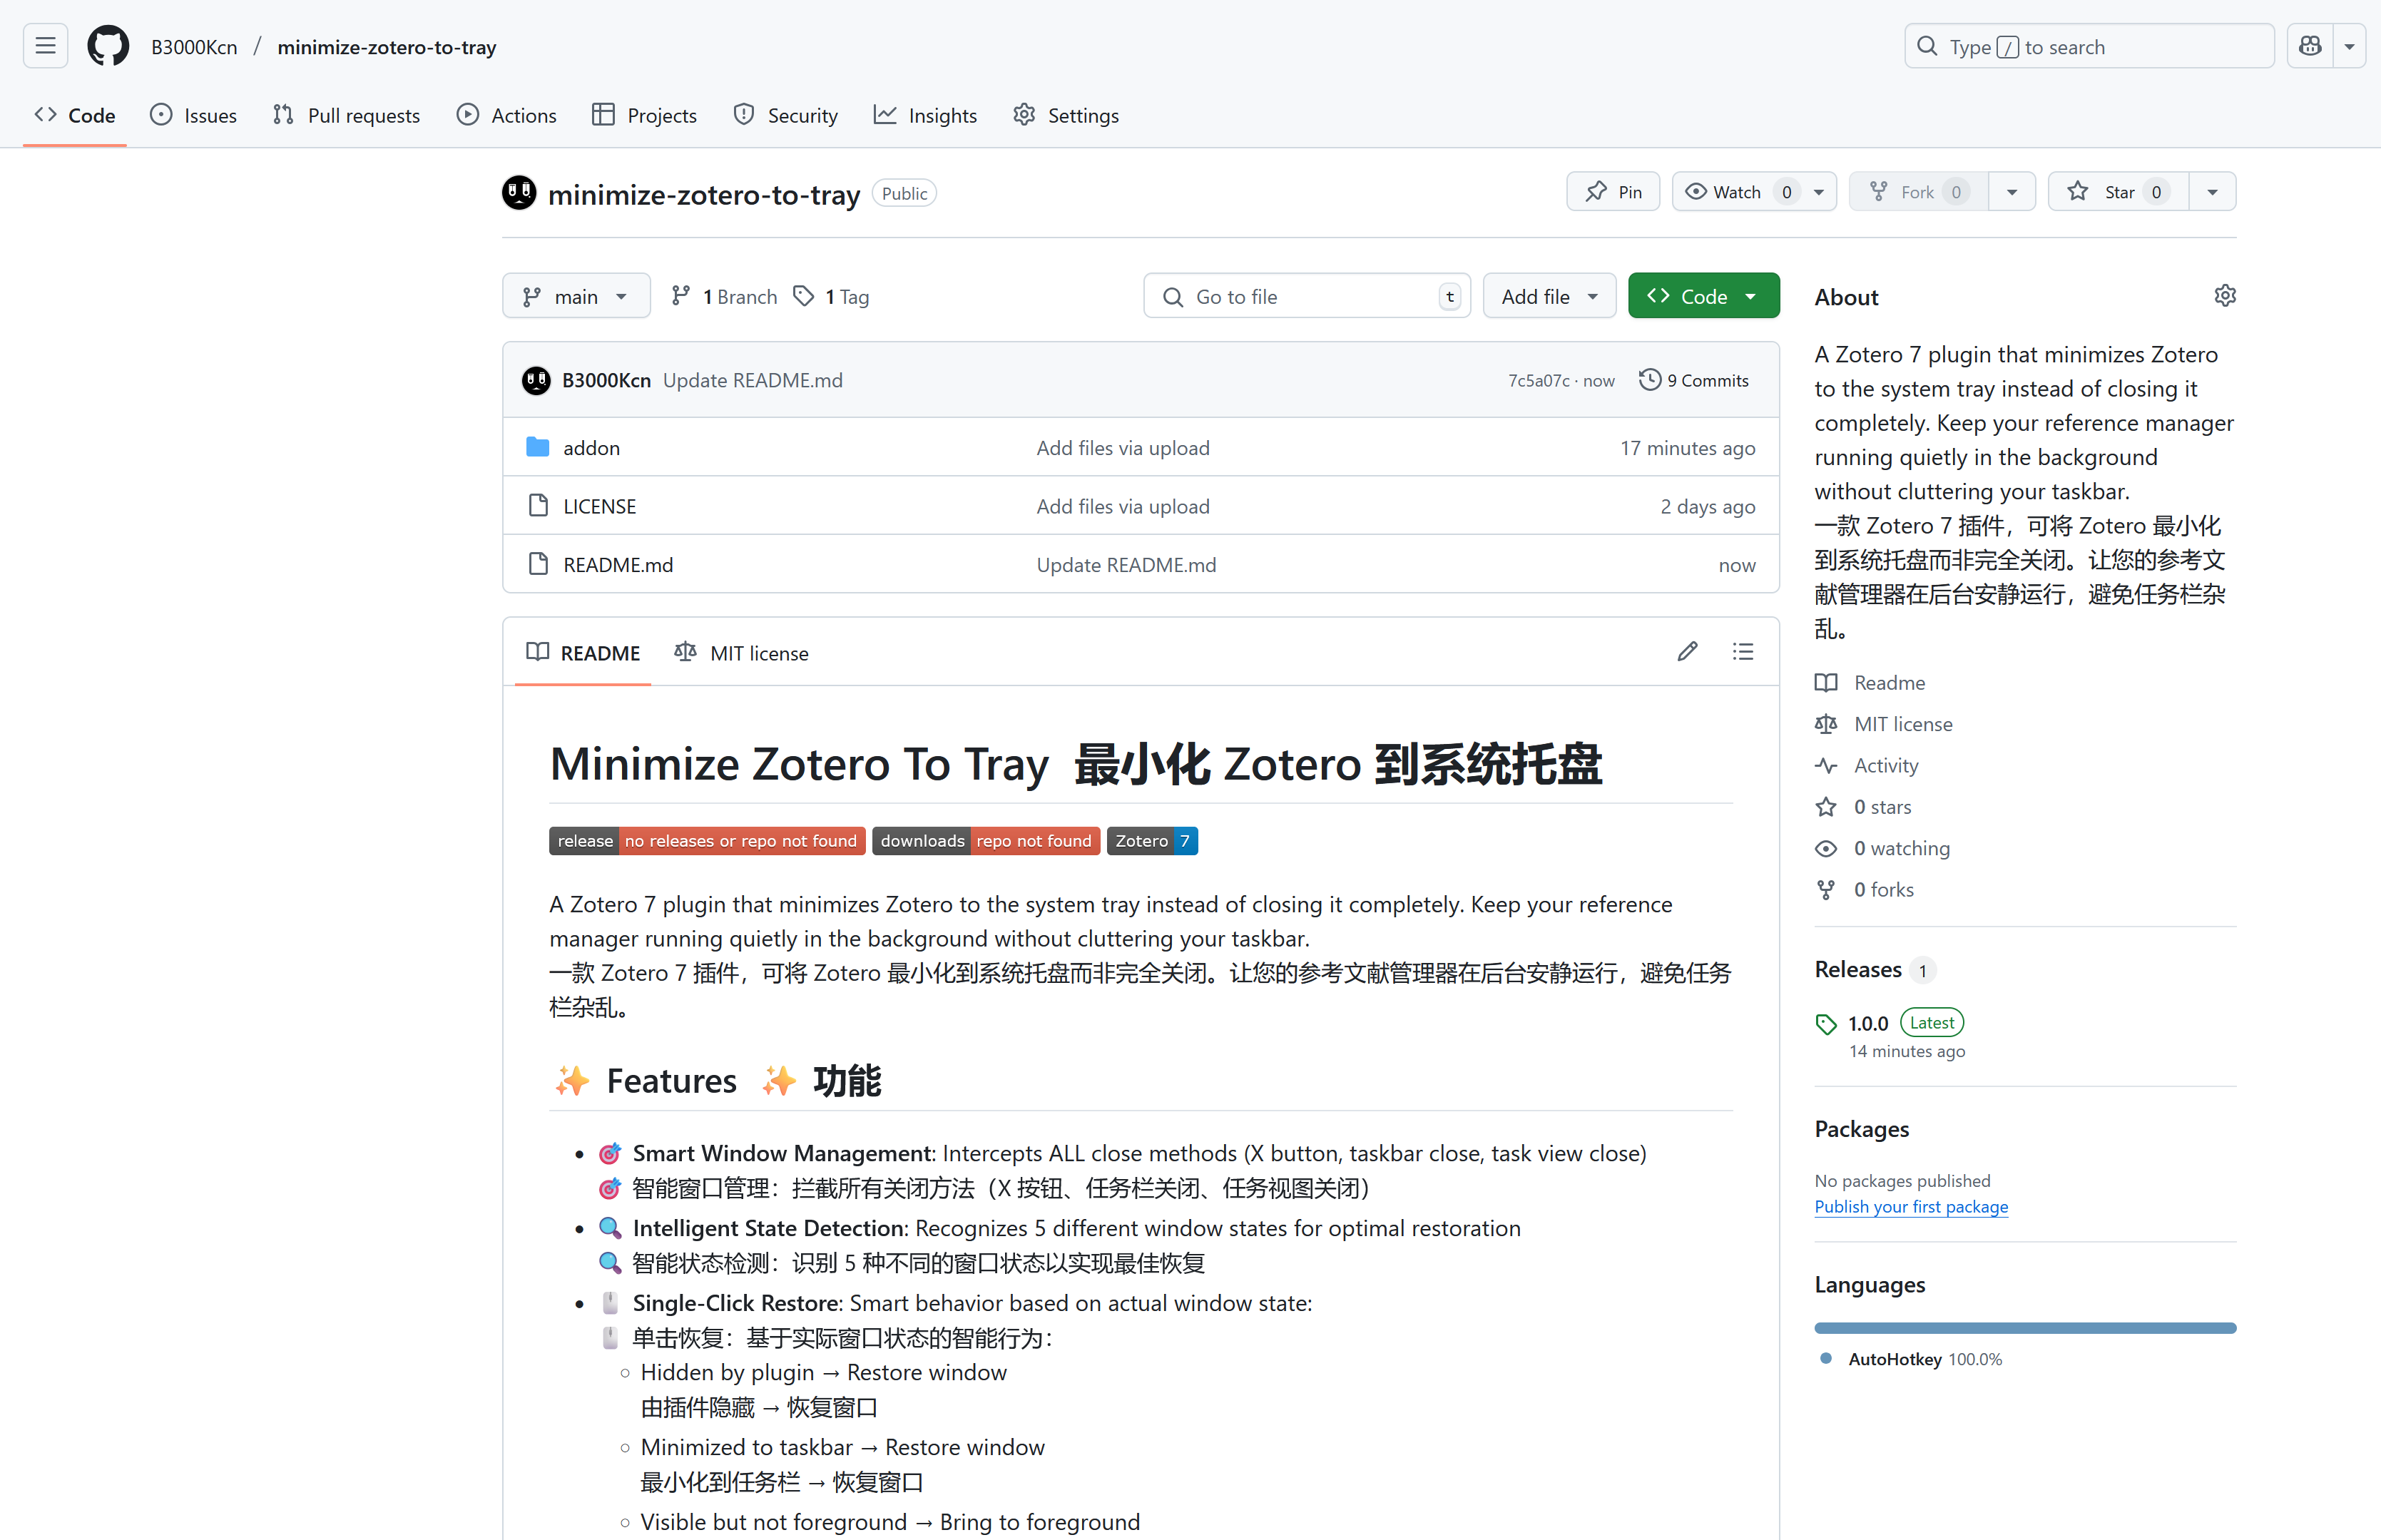Open the 1.0.0 release link
Viewport: 2381px width, 1540px height.
tap(1868, 1022)
